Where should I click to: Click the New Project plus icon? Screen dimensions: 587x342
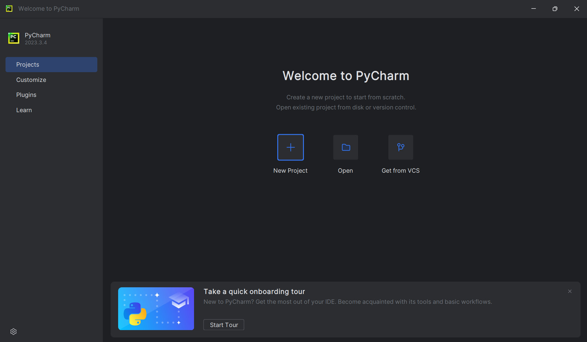point(290,147)
